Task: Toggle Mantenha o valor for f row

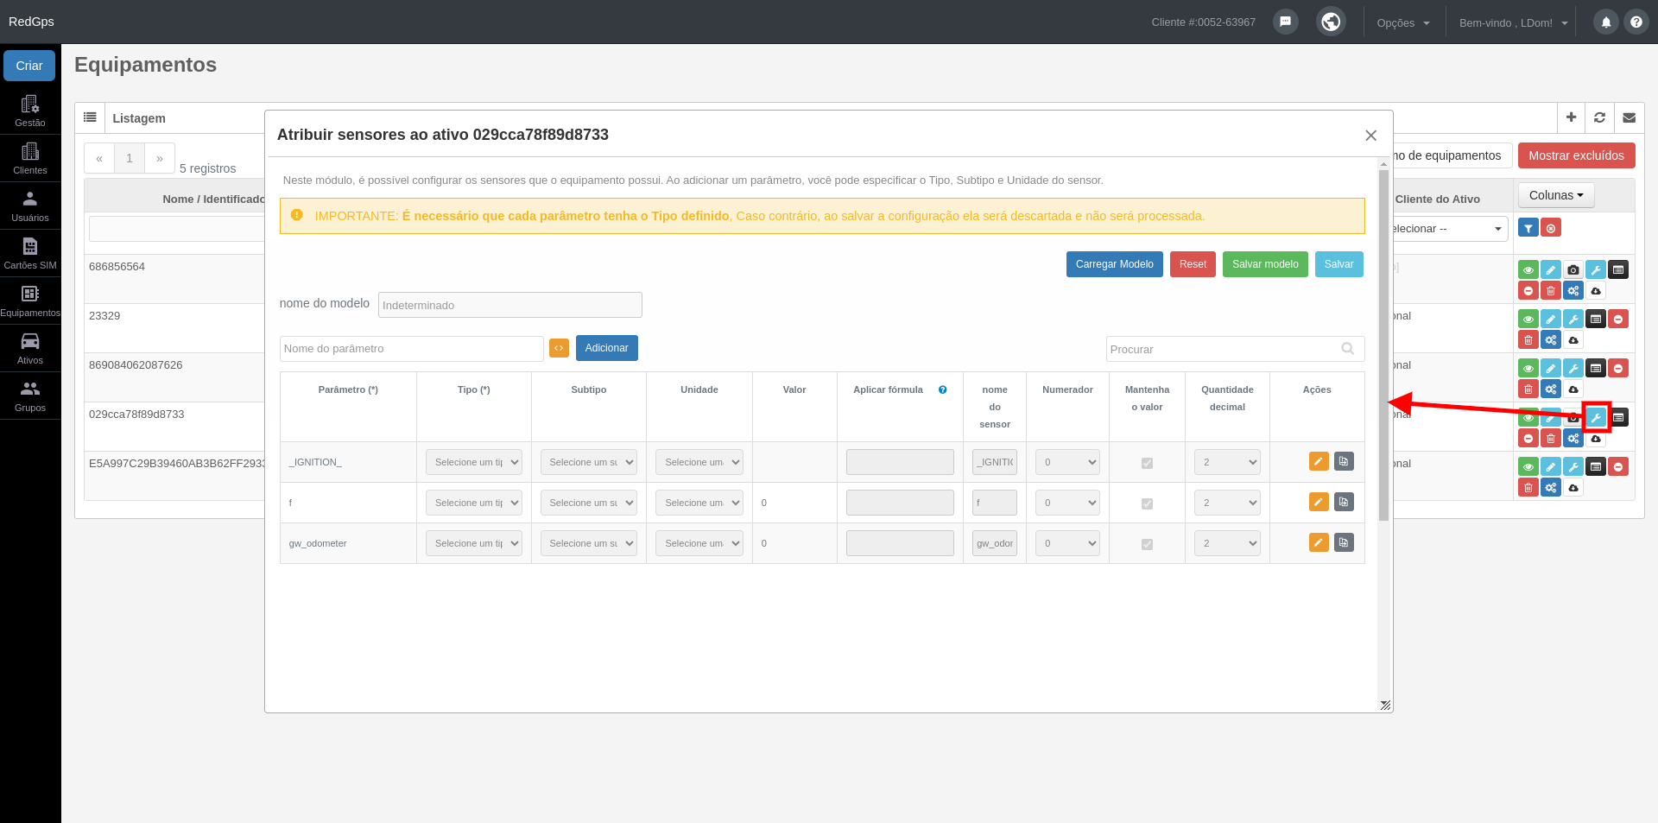Action: [1147, 503]
